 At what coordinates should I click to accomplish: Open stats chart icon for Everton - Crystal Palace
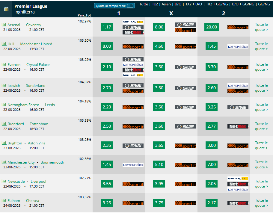tap(4, 64)
